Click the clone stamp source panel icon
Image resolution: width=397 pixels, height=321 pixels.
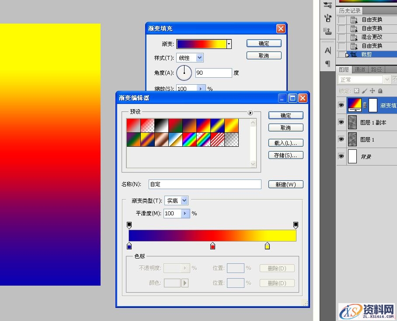pyautogui.click(x=327, y=31)
